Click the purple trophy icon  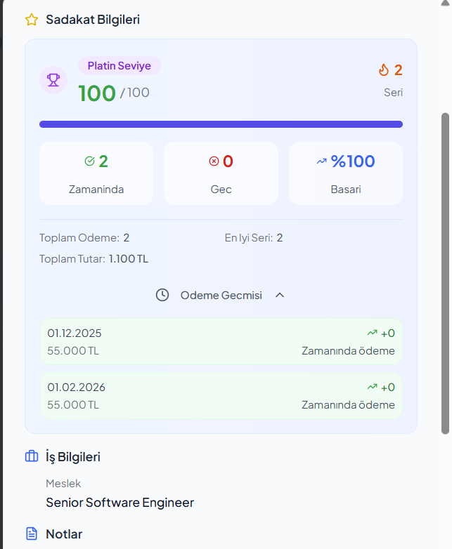point(53,80)
